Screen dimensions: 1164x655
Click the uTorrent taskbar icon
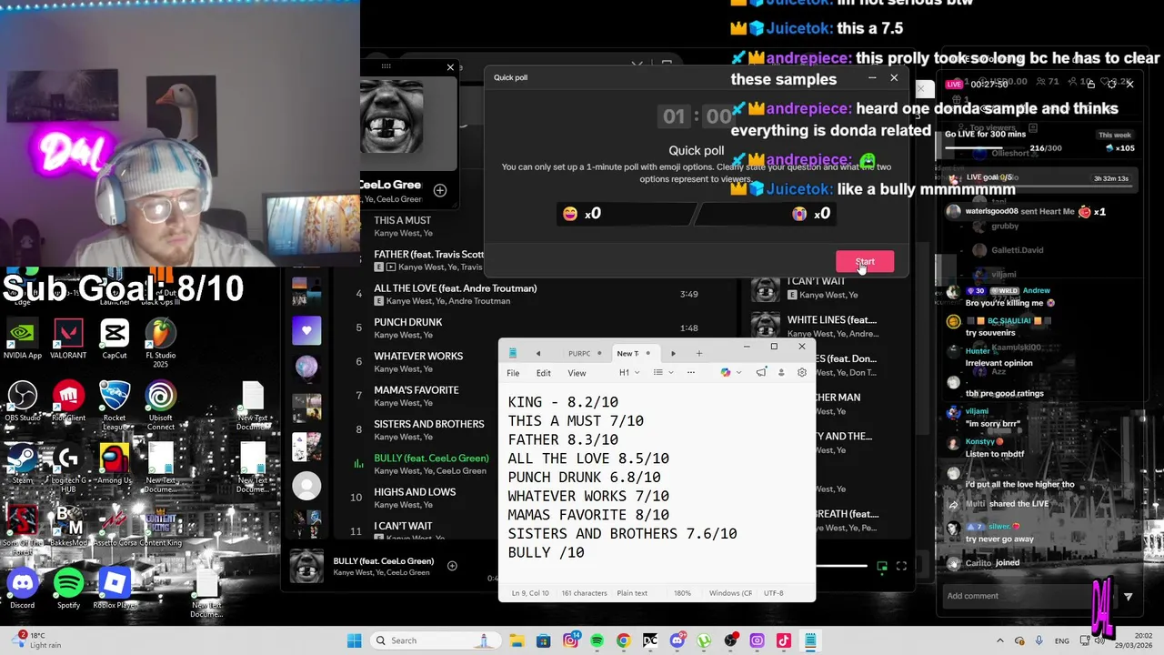coord(704,640)
